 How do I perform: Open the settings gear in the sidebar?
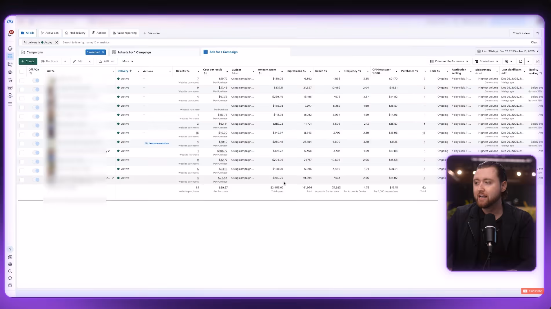tap(10, 264)
